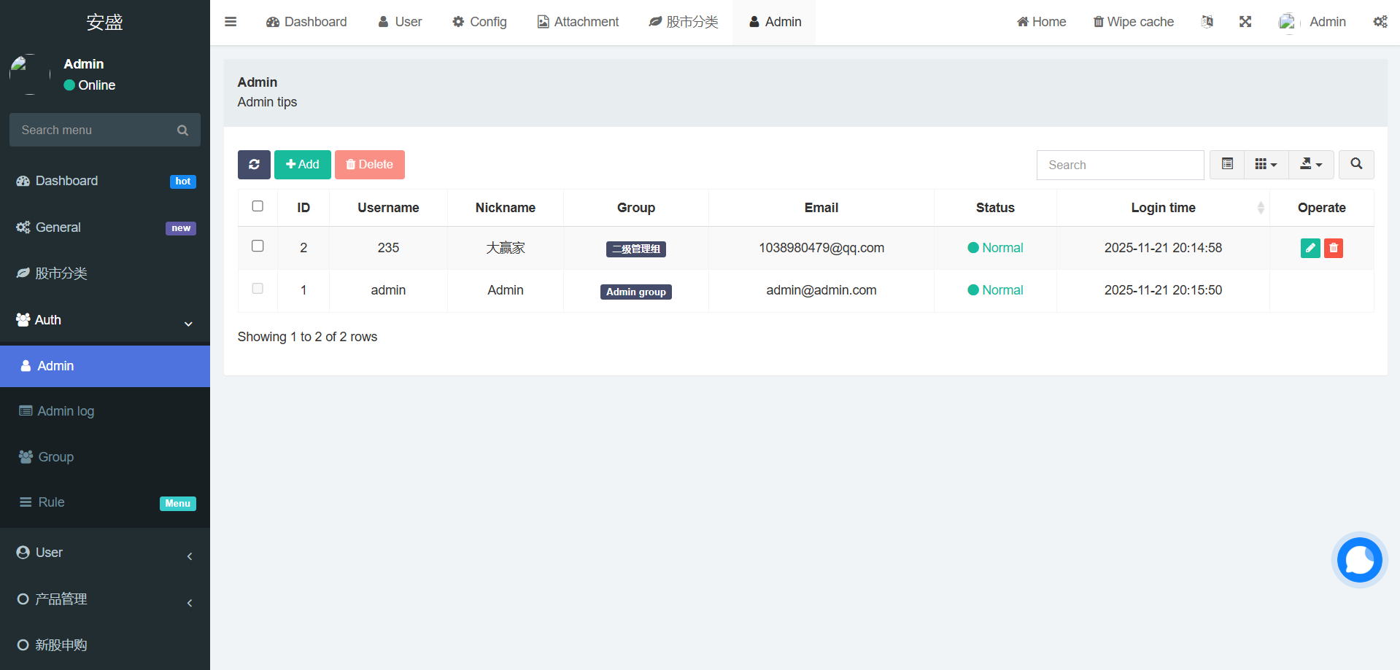Click the green Add button

coord(303,165)
